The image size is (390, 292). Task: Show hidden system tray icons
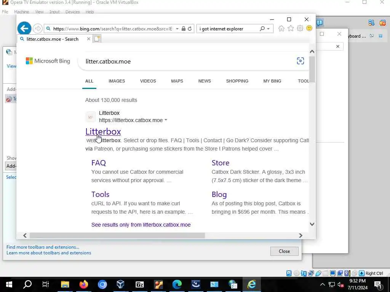coord(322,284)
